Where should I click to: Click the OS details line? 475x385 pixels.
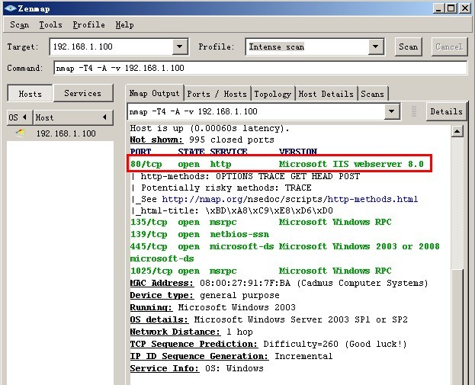click(x=269, y=319)
